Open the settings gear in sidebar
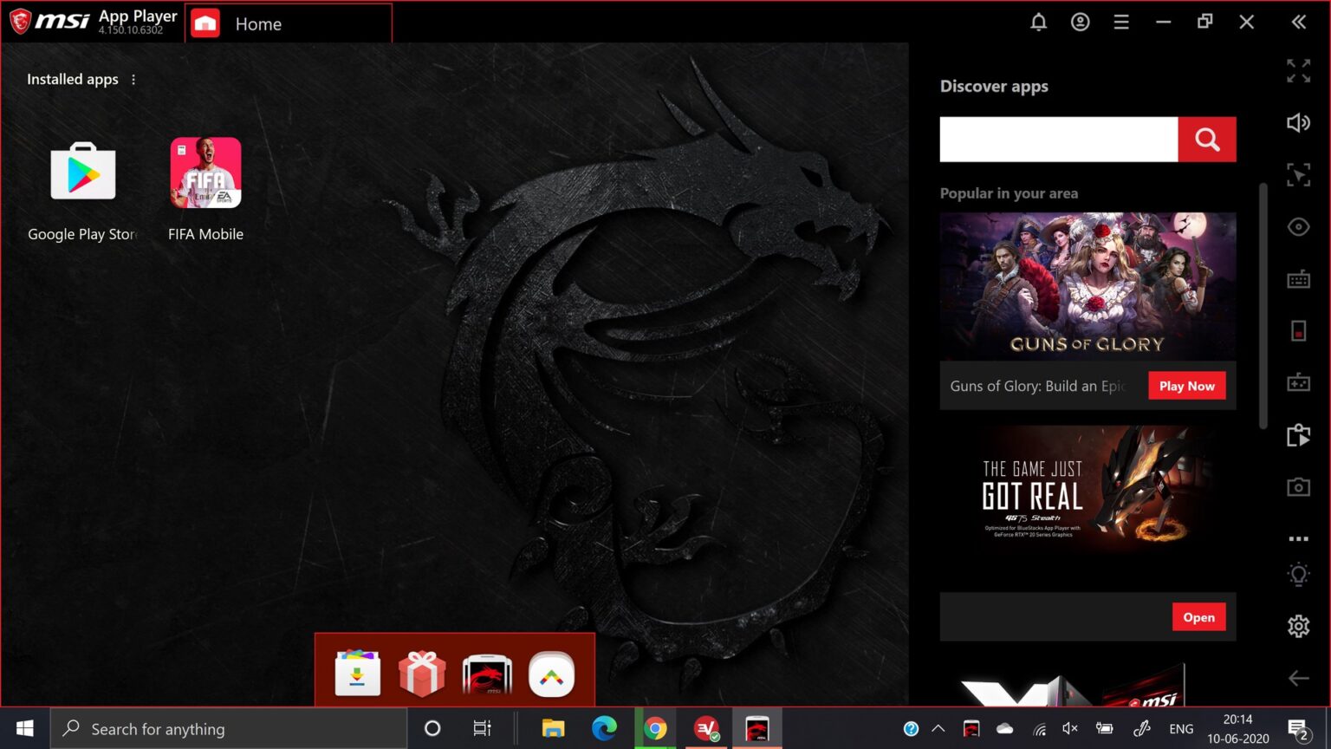 coord(1298,626)
